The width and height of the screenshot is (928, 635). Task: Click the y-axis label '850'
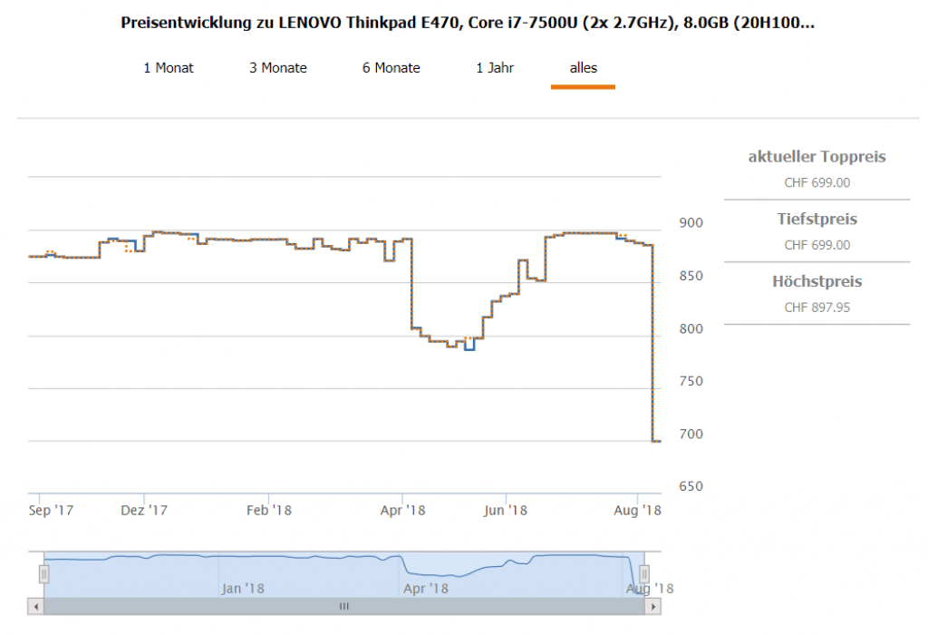[691, 276]
